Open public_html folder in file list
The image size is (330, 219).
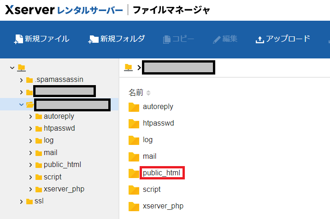point(163,173)
